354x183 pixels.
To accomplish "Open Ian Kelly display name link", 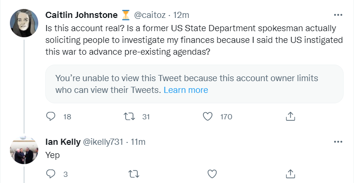I will tap(63, 142).
